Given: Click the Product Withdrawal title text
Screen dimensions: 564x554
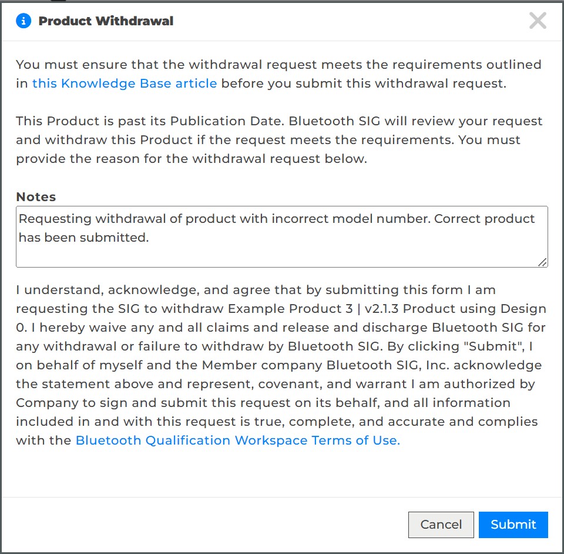Looking at the screenshot, I should pos(106,21).
